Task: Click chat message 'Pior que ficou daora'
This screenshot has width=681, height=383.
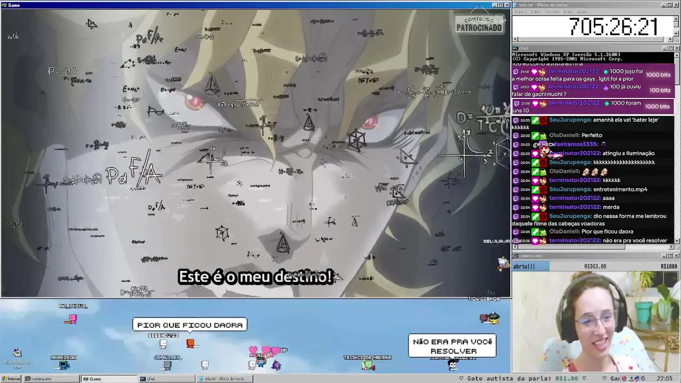Action: [x=607, y=232]
